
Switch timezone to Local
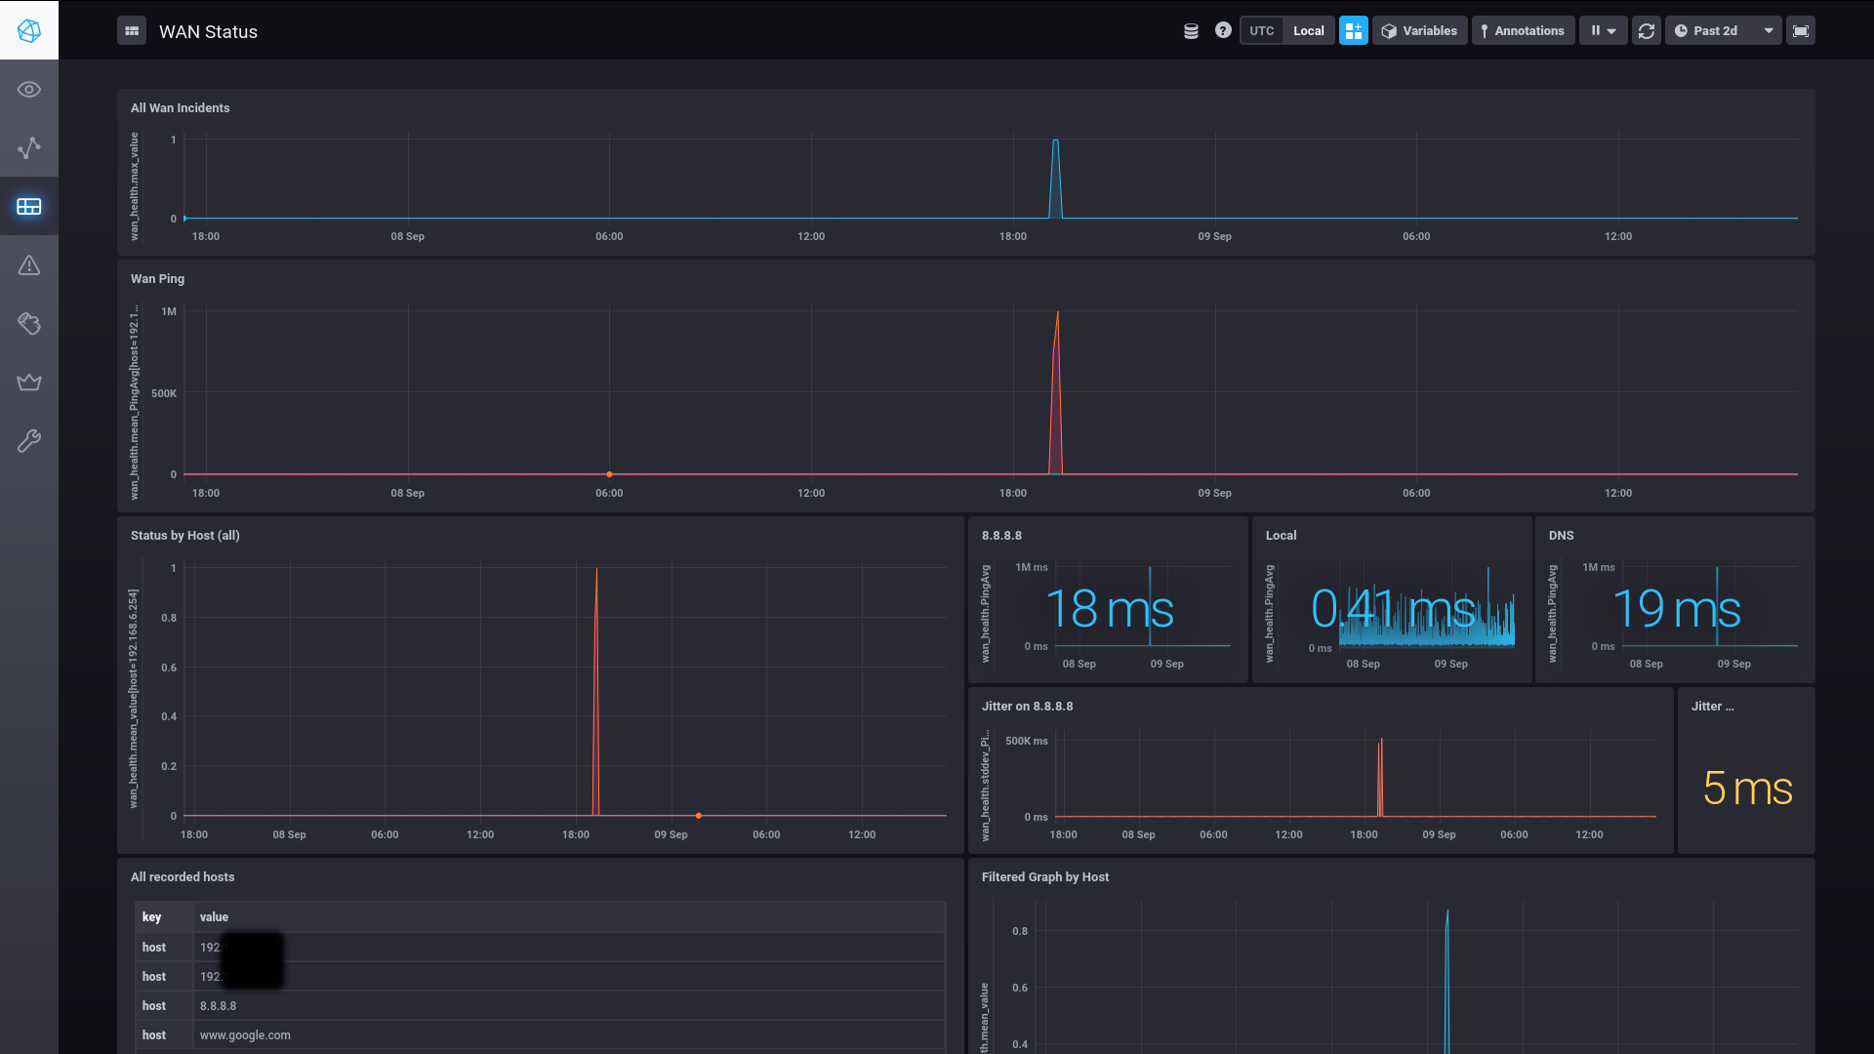tap(1308, 31)
